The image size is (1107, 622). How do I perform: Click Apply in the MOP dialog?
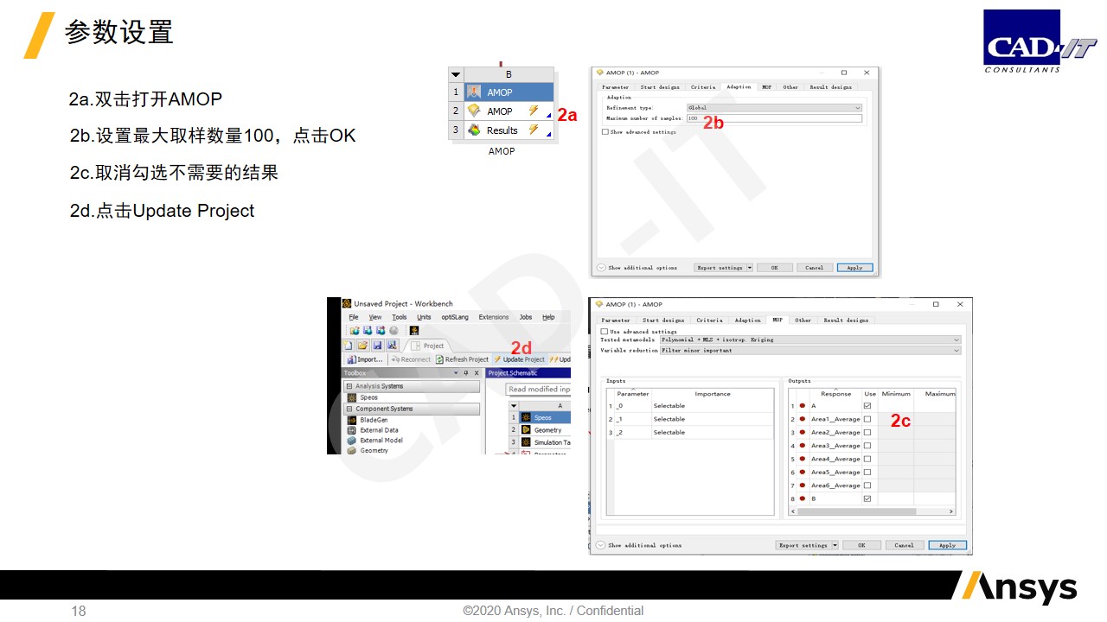point(947,545)
